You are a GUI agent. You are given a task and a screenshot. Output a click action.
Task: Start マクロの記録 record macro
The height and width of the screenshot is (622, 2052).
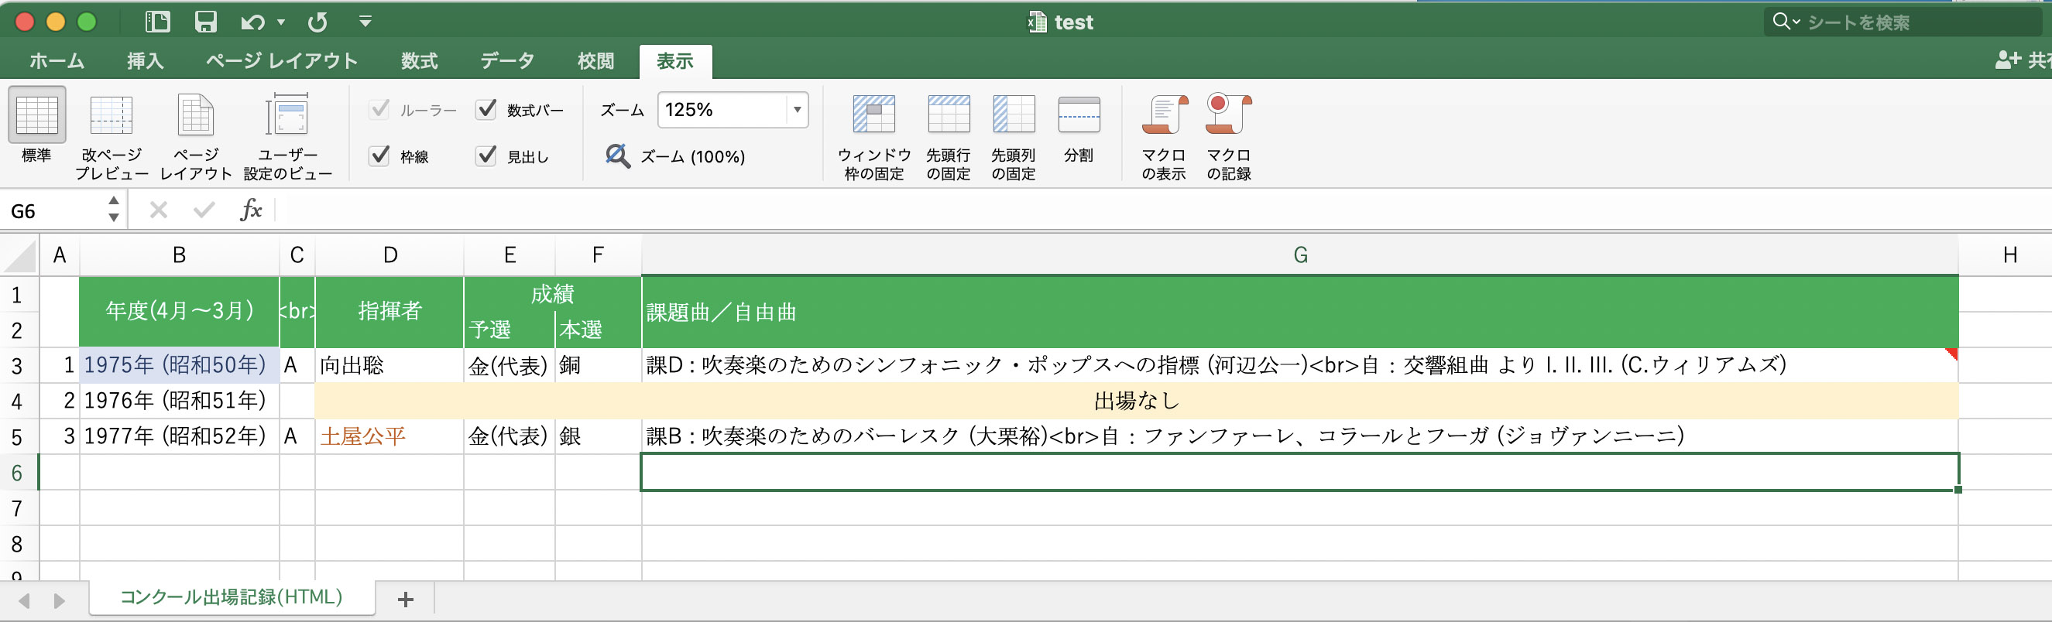click(x=1227, y=116)
